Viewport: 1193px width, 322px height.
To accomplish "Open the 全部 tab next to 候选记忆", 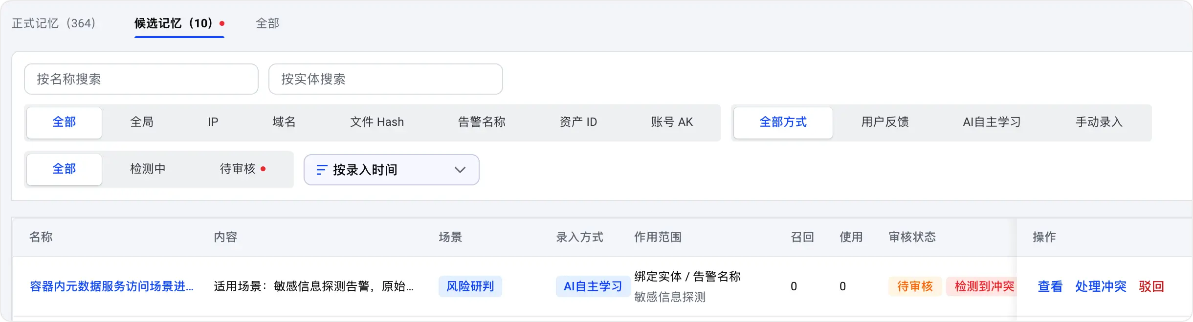I will click(x=267, y=23).
